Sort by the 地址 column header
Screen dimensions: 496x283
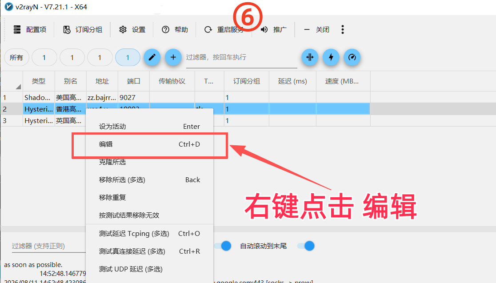click(102, 81)
